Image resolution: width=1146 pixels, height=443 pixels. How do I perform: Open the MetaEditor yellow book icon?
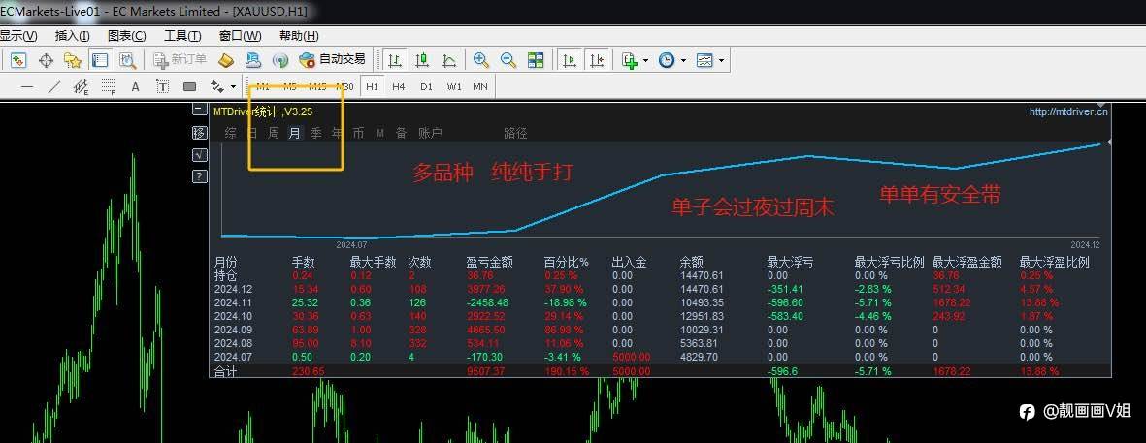pyautogui.click(x=226, y=60)
